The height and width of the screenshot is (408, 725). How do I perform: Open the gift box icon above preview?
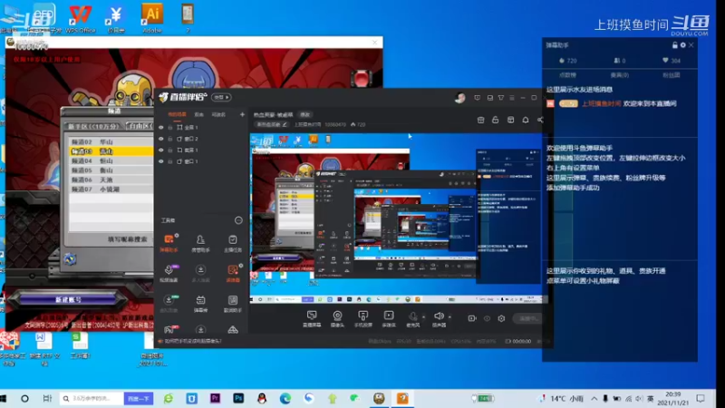point(480,120)
